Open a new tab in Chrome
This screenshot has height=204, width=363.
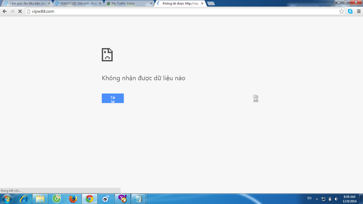pyautogui.click(x=211, y=3)
